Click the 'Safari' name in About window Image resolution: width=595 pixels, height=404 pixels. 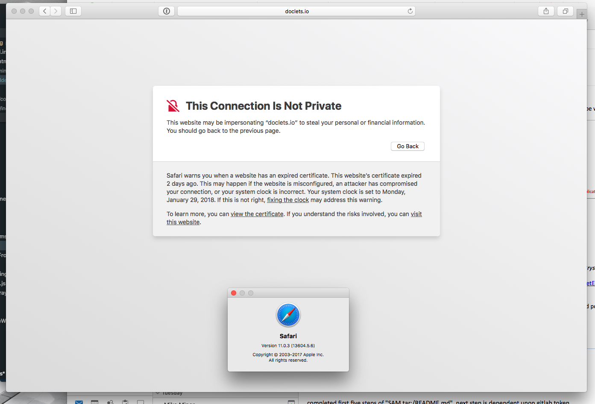[288, 336]
